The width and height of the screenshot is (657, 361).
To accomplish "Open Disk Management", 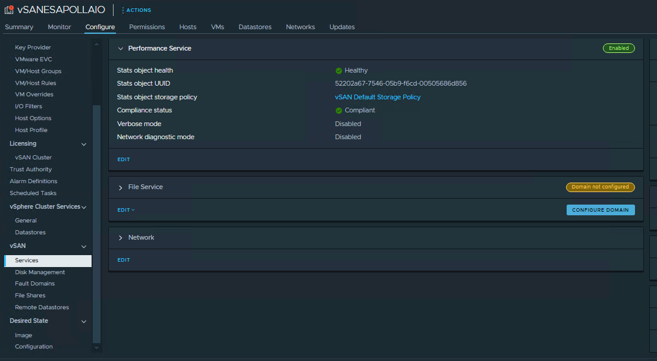I will tap(40, 272).
